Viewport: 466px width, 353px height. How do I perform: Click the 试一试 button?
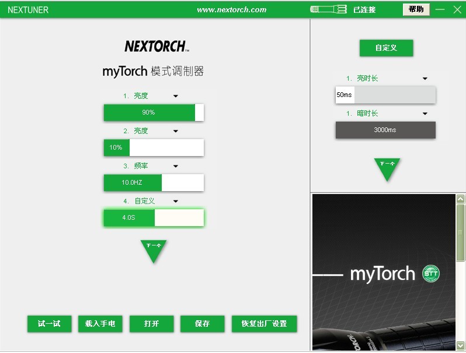pyautogui.click(x=49, y=324)
